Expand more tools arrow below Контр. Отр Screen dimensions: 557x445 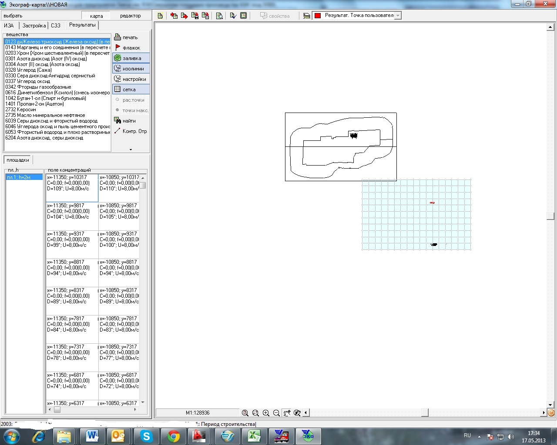pyautogui.click(x=131, y=149)
